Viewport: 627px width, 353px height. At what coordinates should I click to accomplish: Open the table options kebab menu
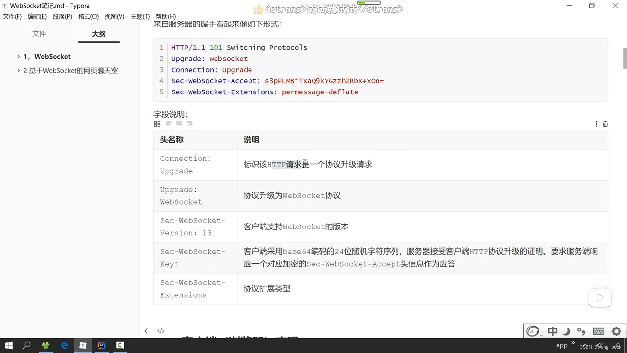click(x=596, y=124)
